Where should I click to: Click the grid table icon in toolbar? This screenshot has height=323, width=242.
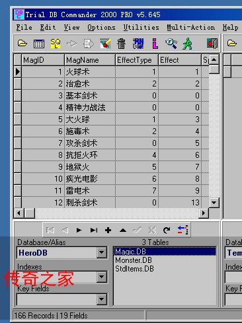(39, 44)
